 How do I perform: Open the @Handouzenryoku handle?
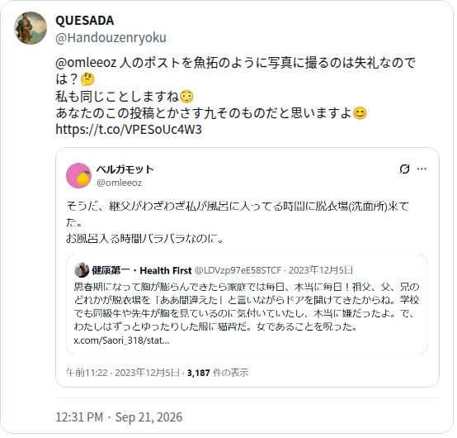coord(111,38)
